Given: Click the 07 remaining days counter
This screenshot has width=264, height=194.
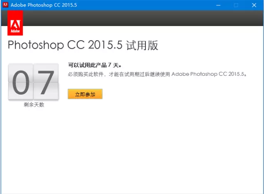Looking at the screenshot, I should [33, 82].
